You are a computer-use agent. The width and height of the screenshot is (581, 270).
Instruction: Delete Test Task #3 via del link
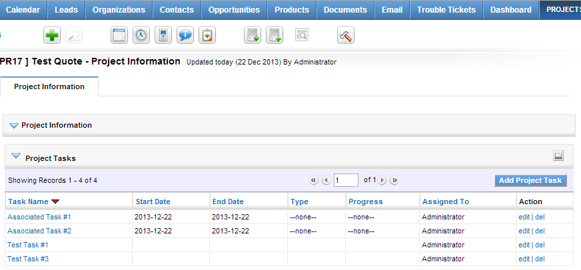[540, 259]
